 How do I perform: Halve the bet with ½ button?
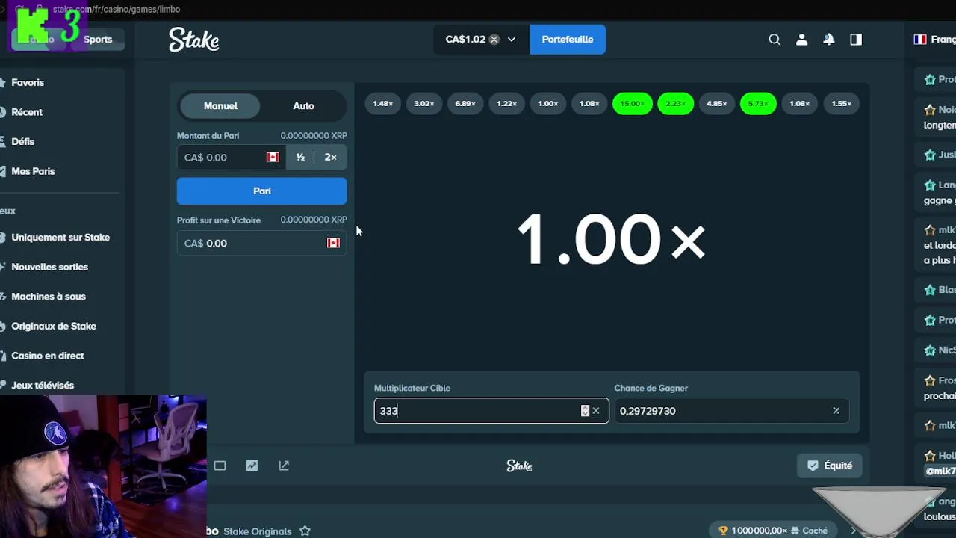point(300,158)
